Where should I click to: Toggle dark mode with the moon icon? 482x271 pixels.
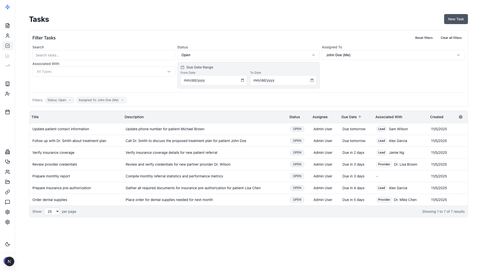(7, 244)
